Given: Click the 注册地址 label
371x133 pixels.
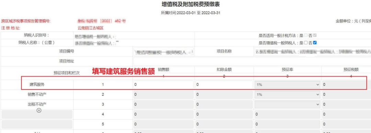Looking at the screenshot, I should [x=11, y=28].
